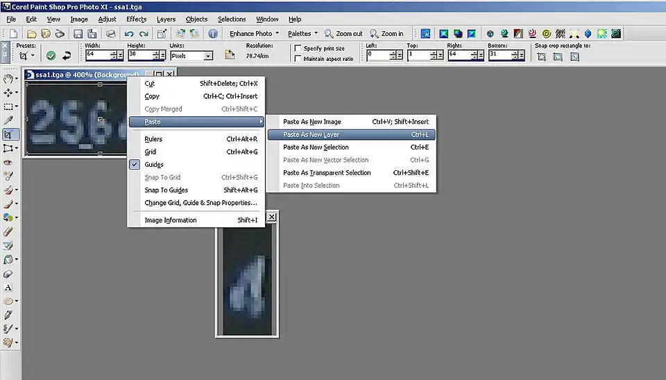
Task: Pick the Dropper tool
Action: tap(8, 120)
